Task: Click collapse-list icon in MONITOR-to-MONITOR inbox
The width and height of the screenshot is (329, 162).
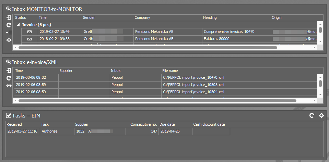Action: tap(9, 33)
